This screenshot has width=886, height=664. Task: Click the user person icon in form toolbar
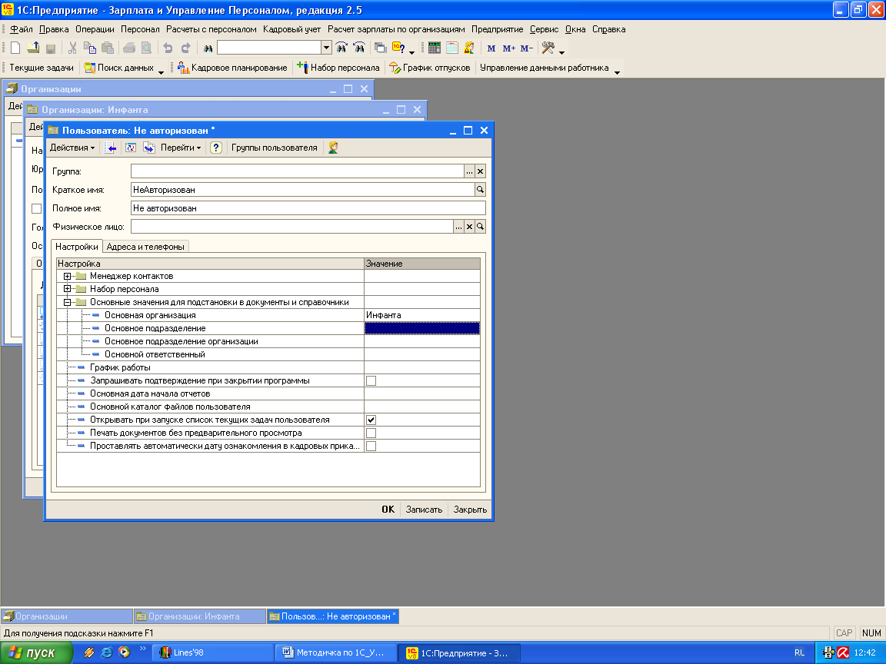pyautogui.click(x=333, y=148)
